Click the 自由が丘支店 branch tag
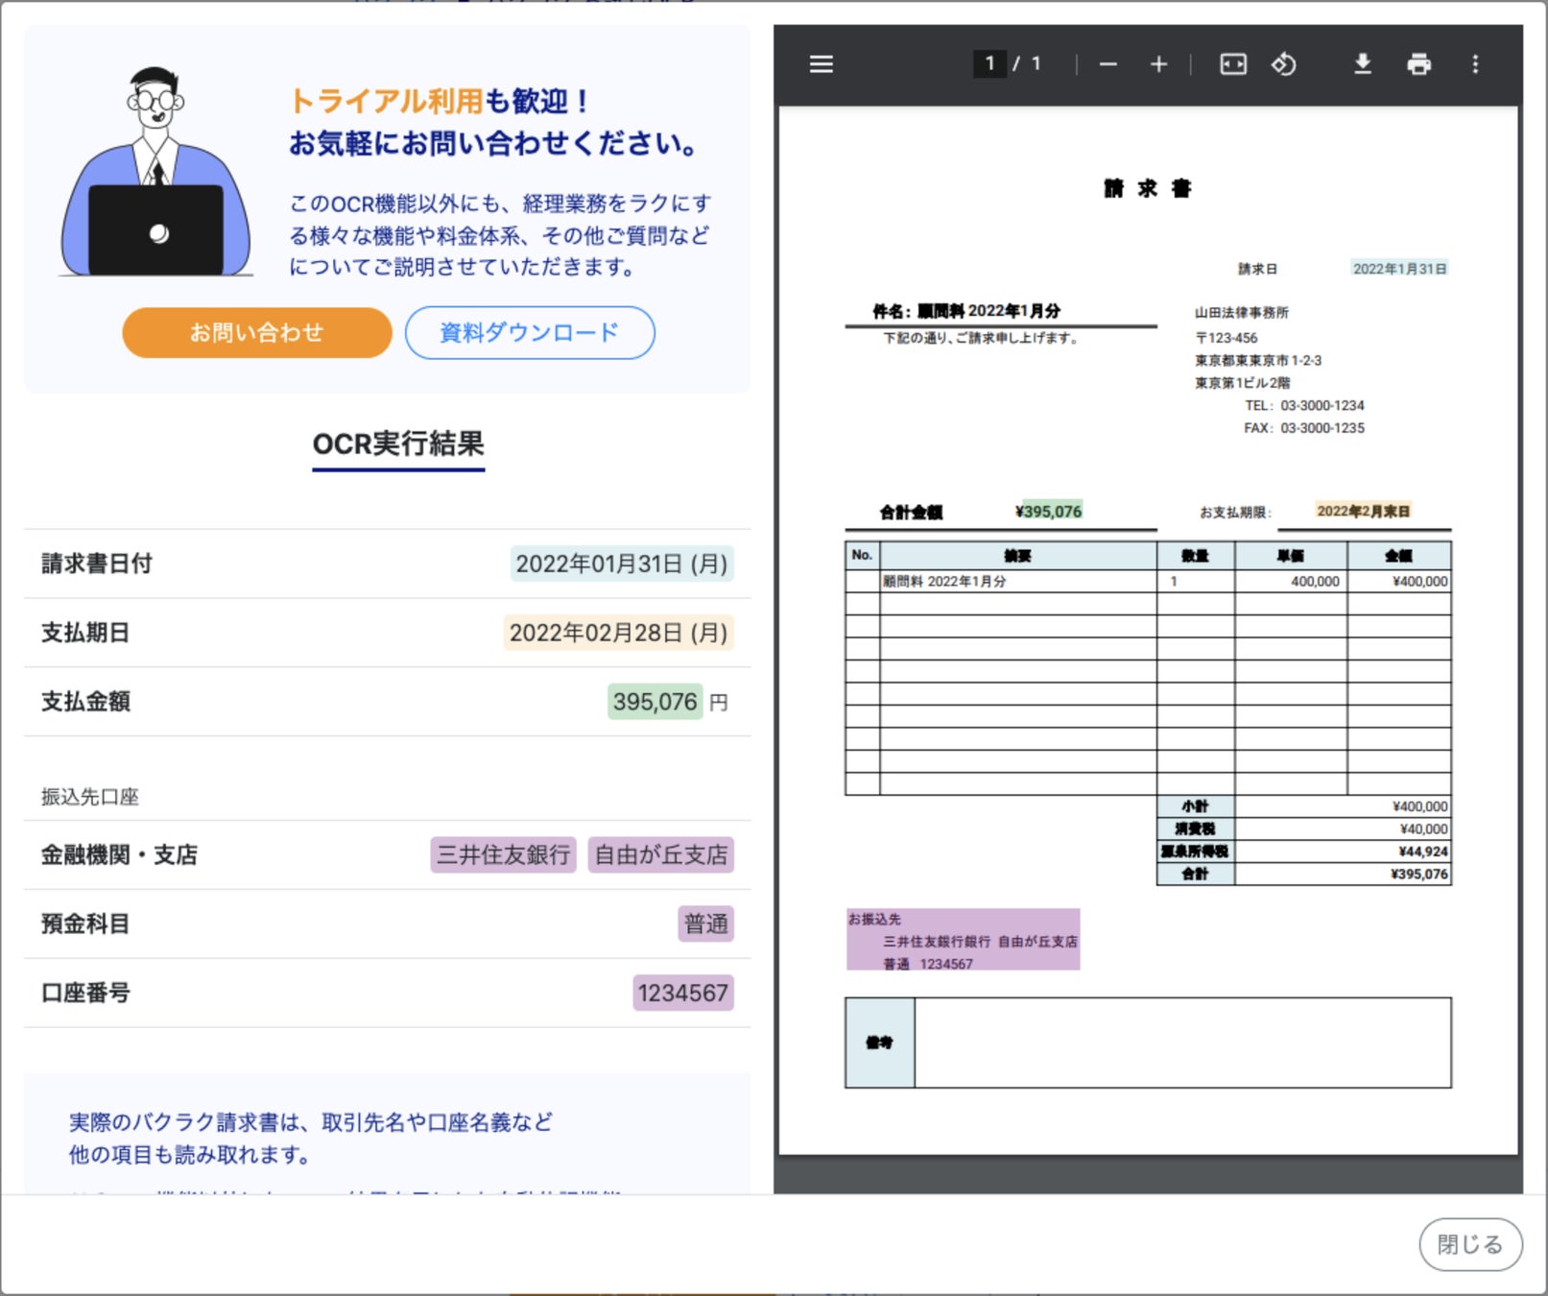The image size is (1548, 1296). (x=660, y=854)
